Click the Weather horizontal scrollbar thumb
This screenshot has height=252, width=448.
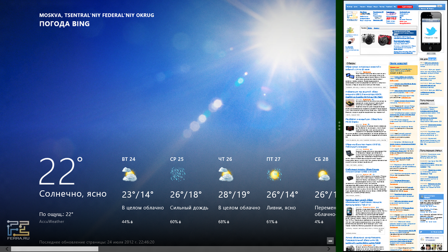tap(55, 249)
